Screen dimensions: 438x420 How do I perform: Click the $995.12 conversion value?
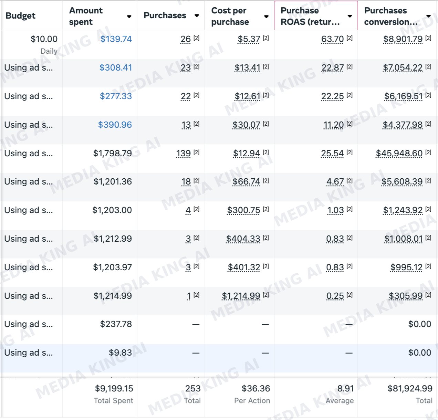coord(406,267)
